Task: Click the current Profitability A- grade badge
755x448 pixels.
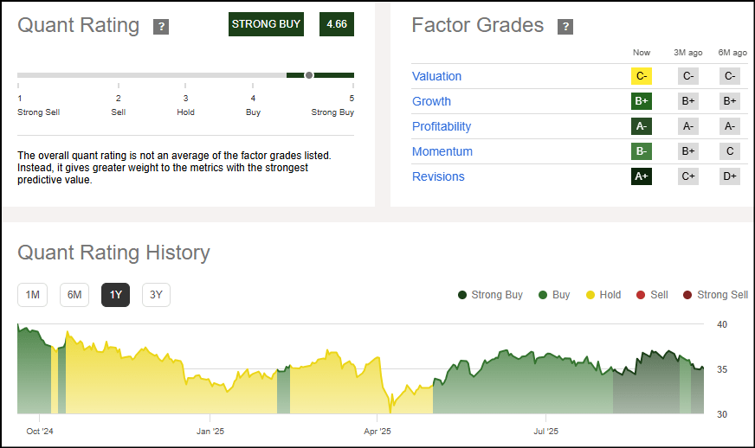Action: pyautogui.click(x=642, y=126)
